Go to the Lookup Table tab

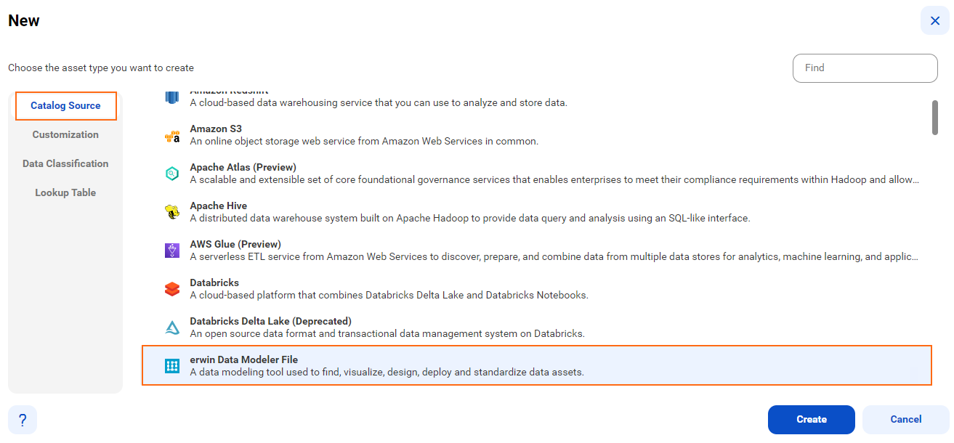pos(65,192)
